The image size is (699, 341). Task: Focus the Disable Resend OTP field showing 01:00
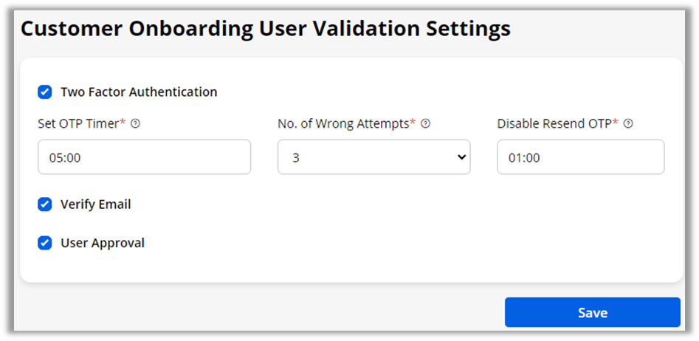580,157
